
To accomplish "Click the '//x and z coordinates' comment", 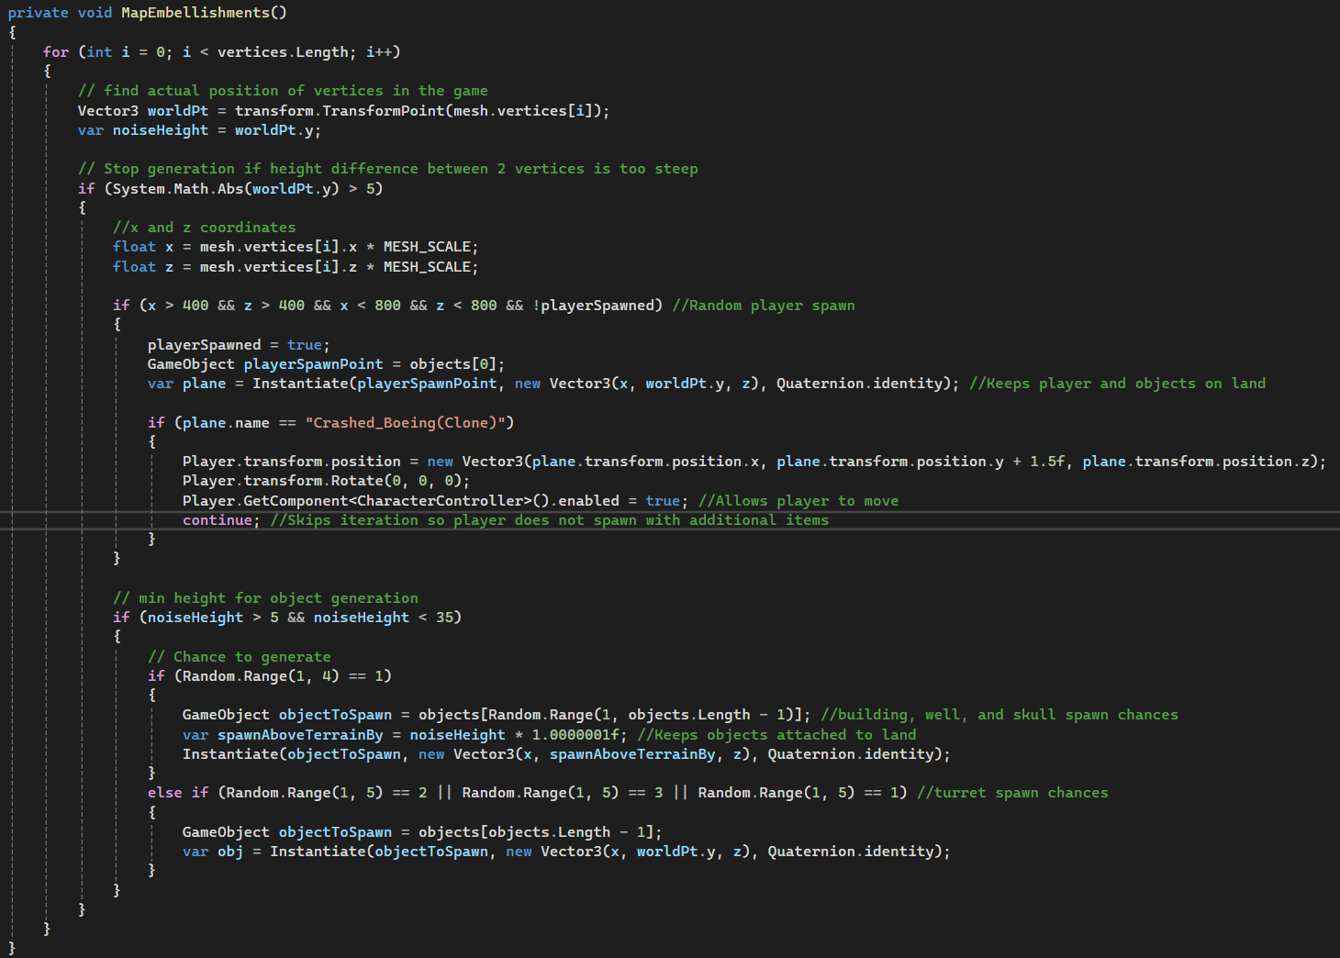I will (205, 228).
